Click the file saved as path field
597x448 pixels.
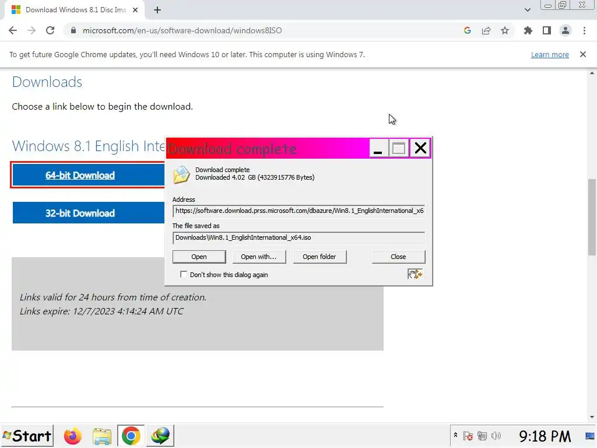coord(298,238)
